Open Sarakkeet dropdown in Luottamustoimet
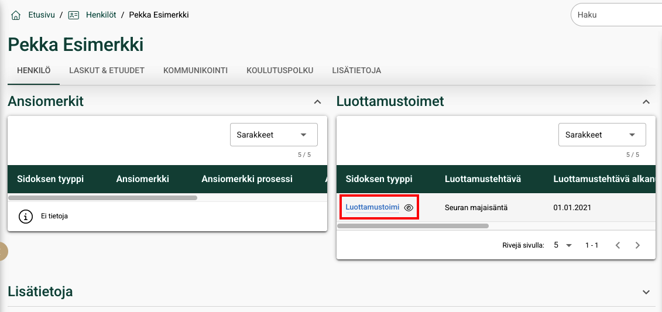This screenshot has height=312, width=662. (602, 135)
